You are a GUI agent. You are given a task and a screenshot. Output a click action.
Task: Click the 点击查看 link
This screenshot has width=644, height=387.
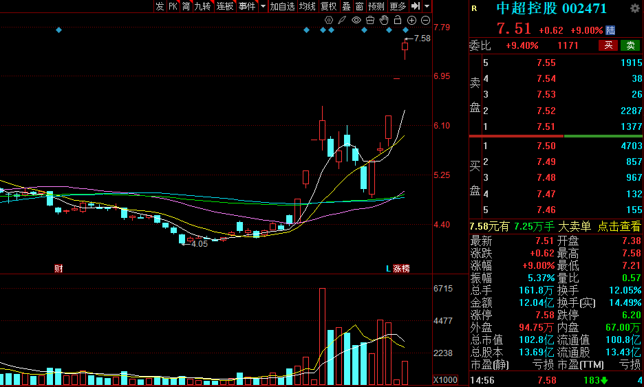point(619,226)
